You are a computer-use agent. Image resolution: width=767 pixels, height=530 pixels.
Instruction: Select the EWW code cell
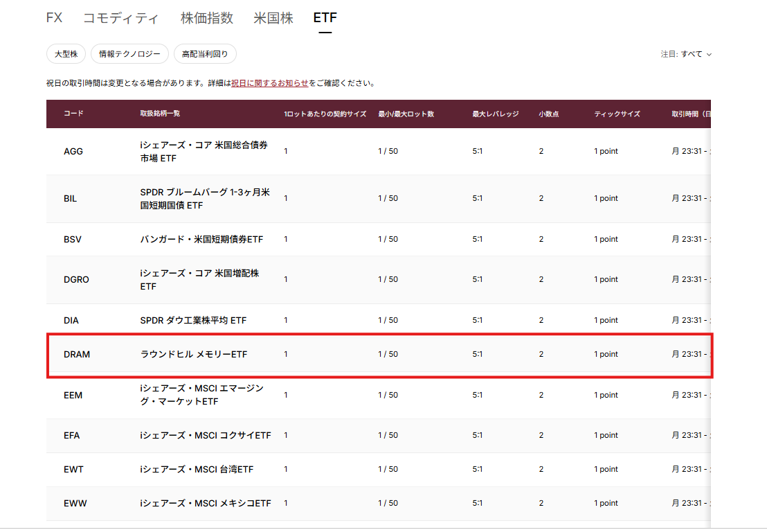(75, 503)
